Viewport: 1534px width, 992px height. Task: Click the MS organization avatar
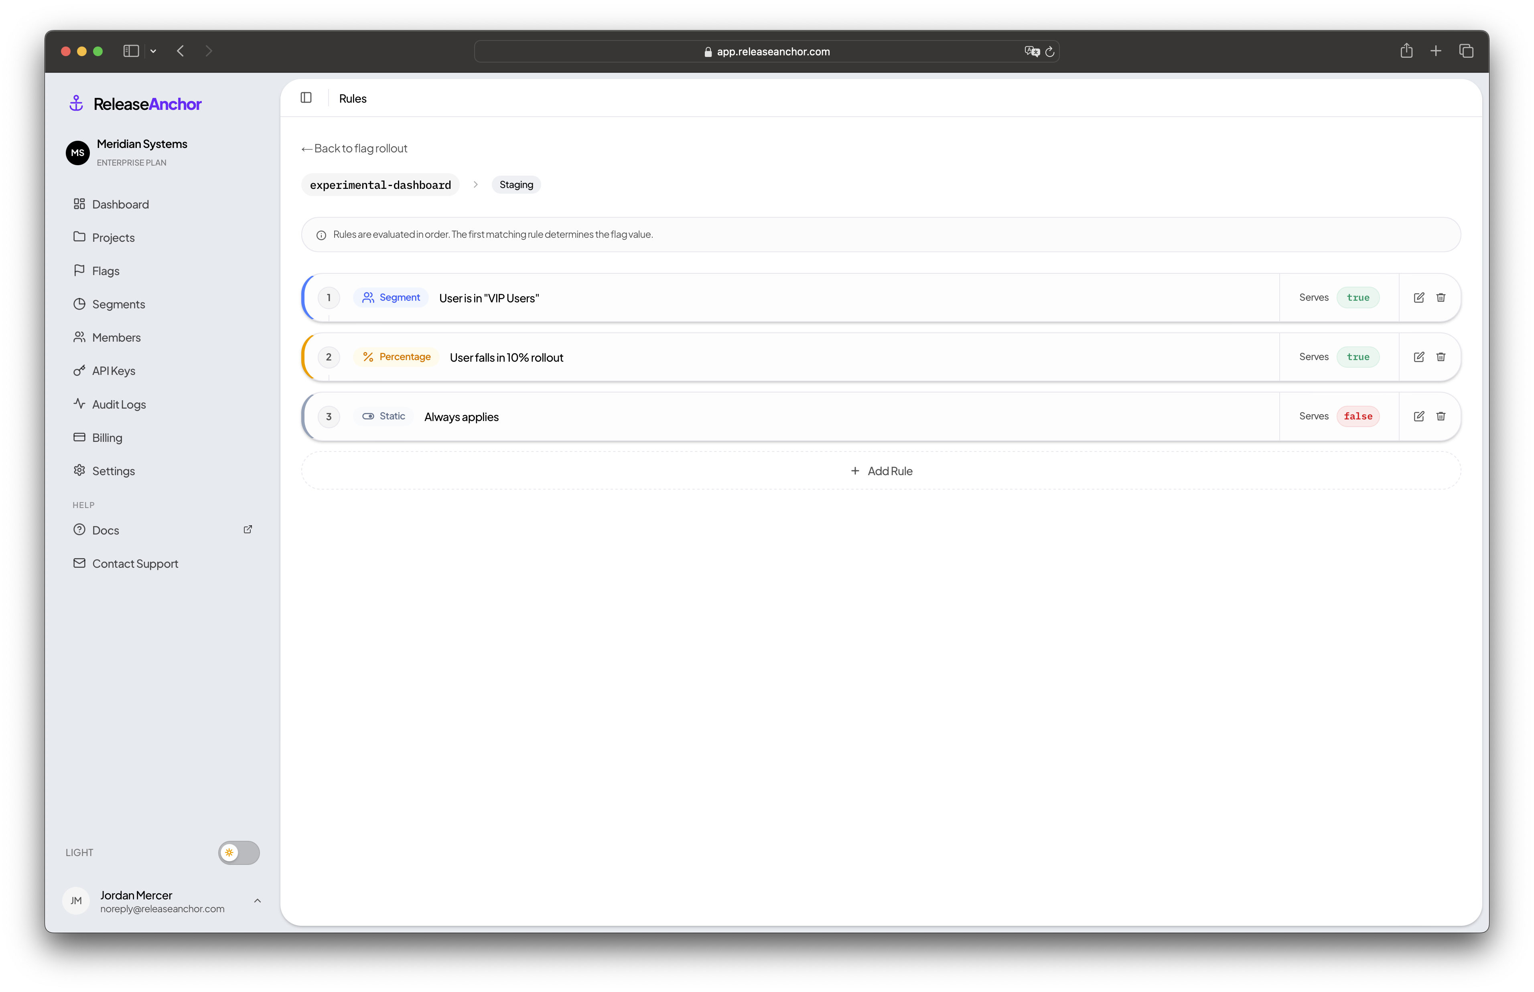pos(78,153)
